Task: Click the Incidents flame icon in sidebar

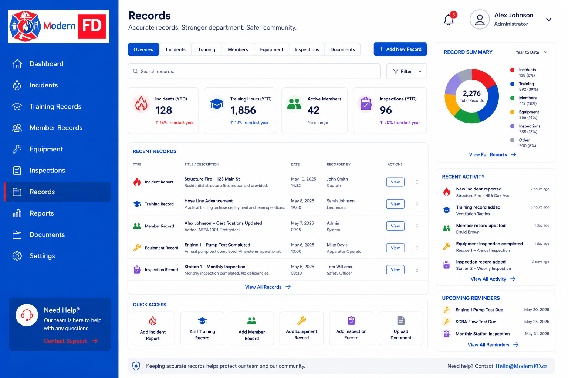Action: tap(17, 85)
